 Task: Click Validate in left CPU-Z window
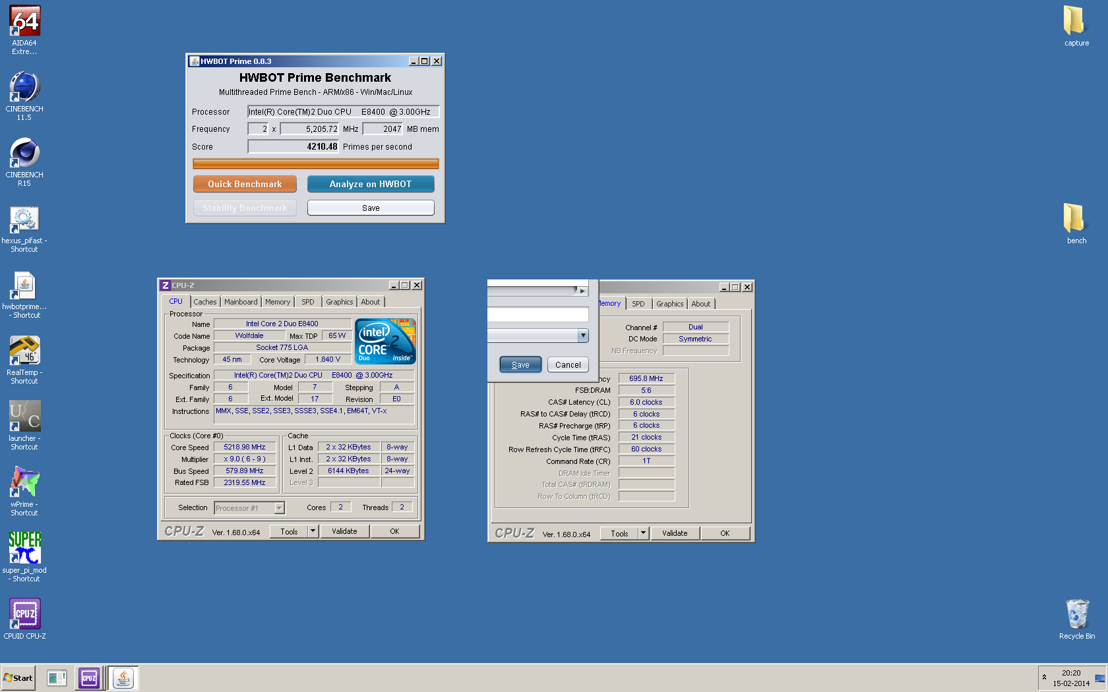coord(344,531)
